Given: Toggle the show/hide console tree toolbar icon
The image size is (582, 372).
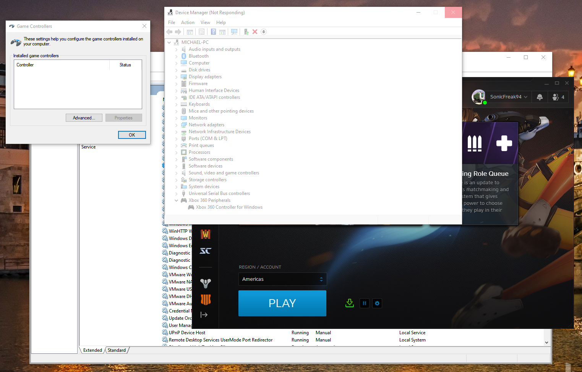Looking at the screenshot, I should pyautogui.click(x=190, y=32).
